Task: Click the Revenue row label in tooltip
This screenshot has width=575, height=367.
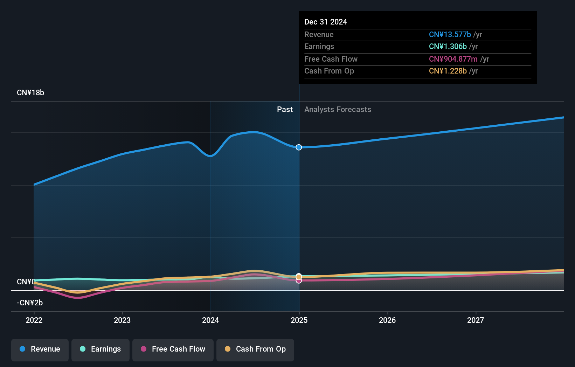Action: pos(319,35)
